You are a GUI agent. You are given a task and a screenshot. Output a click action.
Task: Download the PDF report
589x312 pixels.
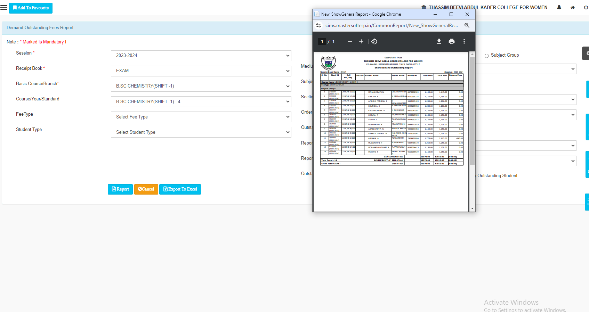(439, 41)
